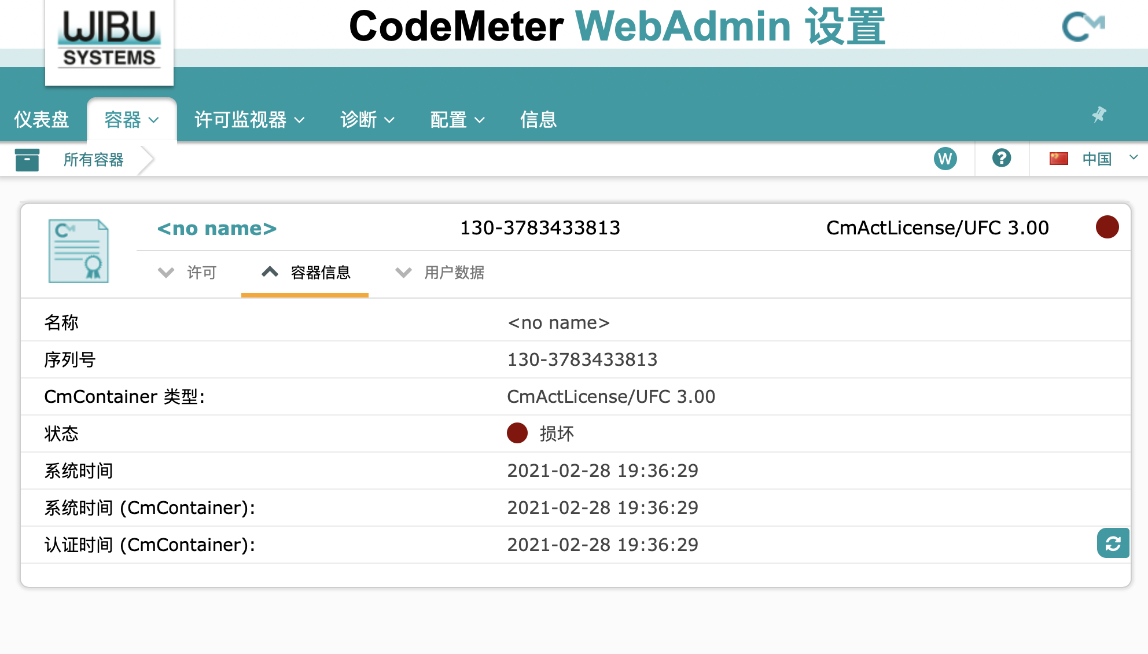Open the 仪表盘 dashboard menu item
1148x654 pixels.
42,120
